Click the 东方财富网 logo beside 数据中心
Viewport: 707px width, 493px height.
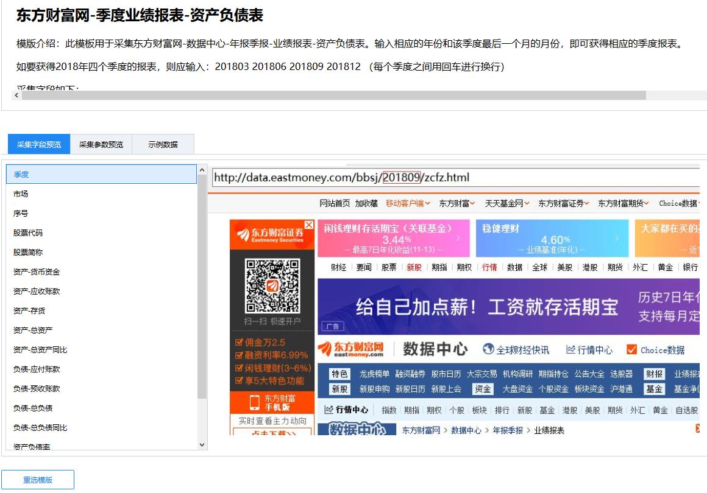coord(351,349)
